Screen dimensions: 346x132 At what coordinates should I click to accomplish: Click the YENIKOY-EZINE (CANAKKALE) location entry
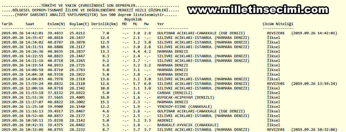click(x=185, y=107)
